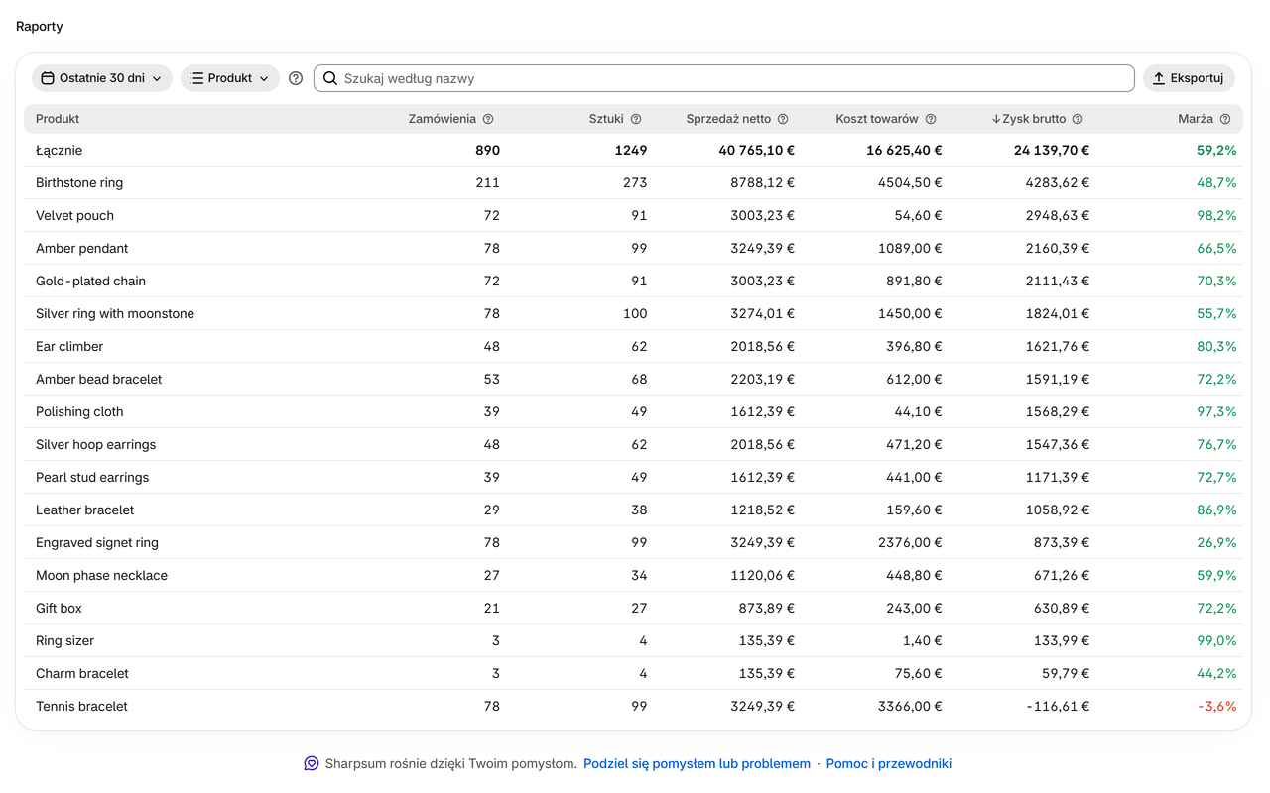Click the Moon phase necklace product name
Screen dimensions: 1270x793
(101, 575)
